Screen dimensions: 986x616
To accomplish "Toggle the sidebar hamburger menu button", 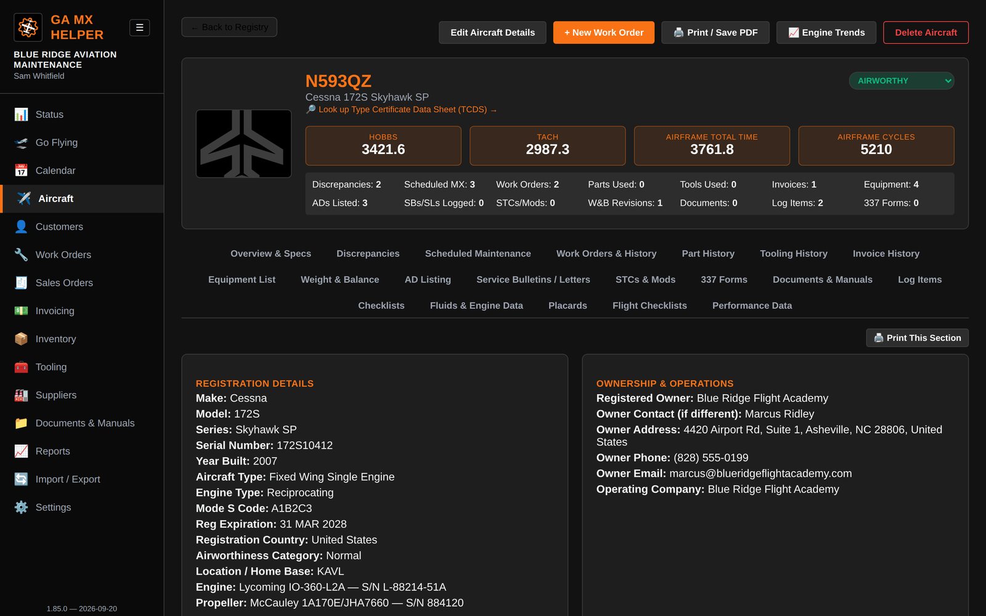I will pos(139,28).
